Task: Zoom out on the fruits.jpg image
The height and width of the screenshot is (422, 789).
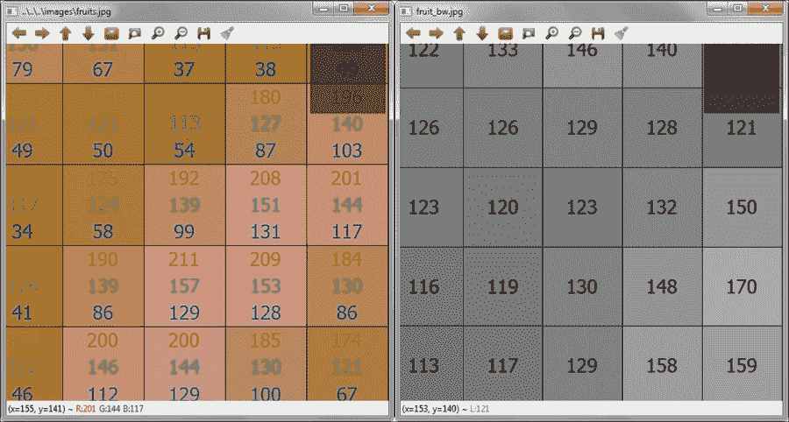Action: click(181, 33)
